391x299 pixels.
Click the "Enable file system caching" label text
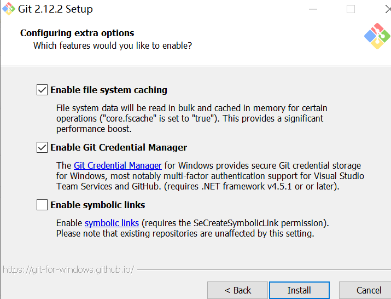(109, 90)
